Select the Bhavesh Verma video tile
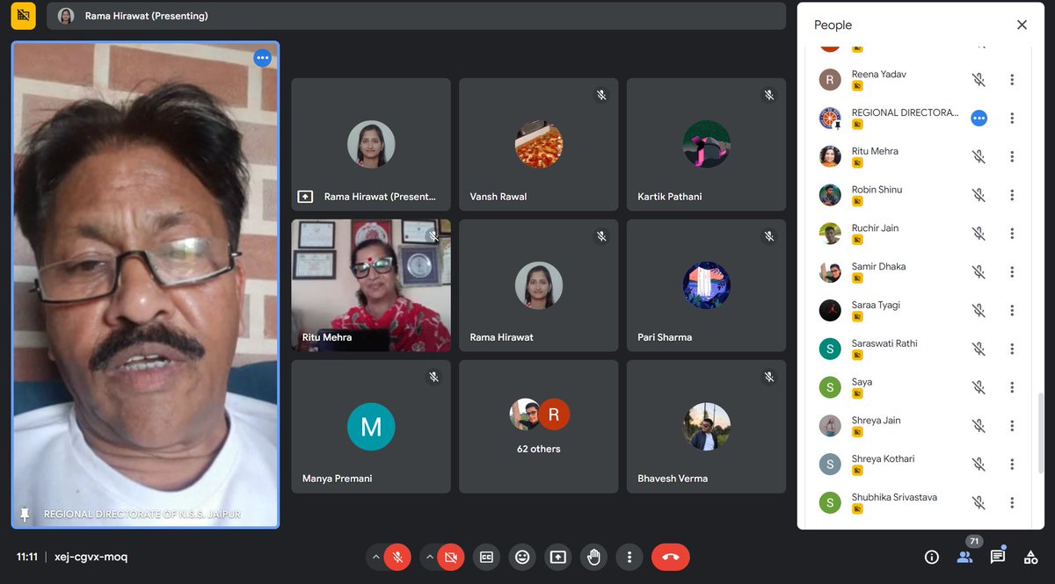The width and height of the screenshot is (1055, 584). tap(706, 427)
